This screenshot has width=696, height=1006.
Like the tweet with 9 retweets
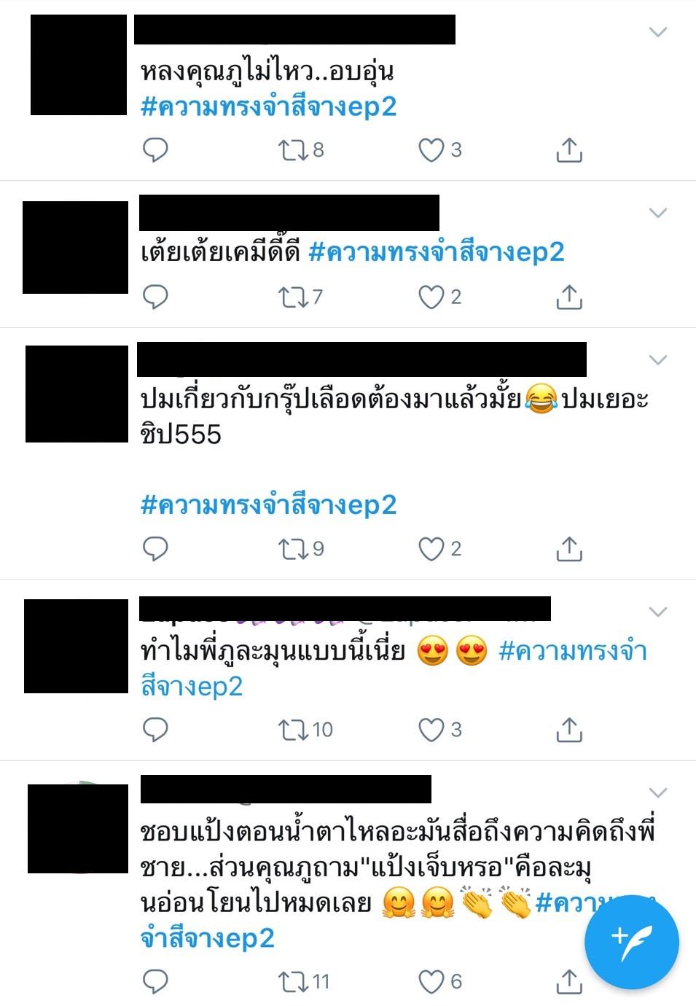click(439, 549)
